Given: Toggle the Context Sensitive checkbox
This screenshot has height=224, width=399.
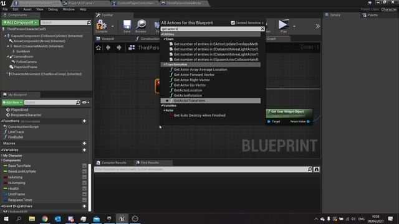Looking at the screenshot, I should (x=233, y=23).
